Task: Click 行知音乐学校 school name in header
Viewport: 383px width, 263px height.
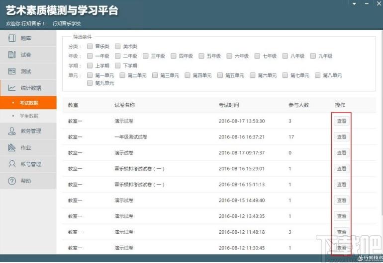Action: point(67,23)
